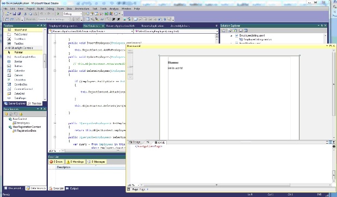Open the Create Publish Settings dropdown
Screen dimensions: 337x197
coord(53,20)
